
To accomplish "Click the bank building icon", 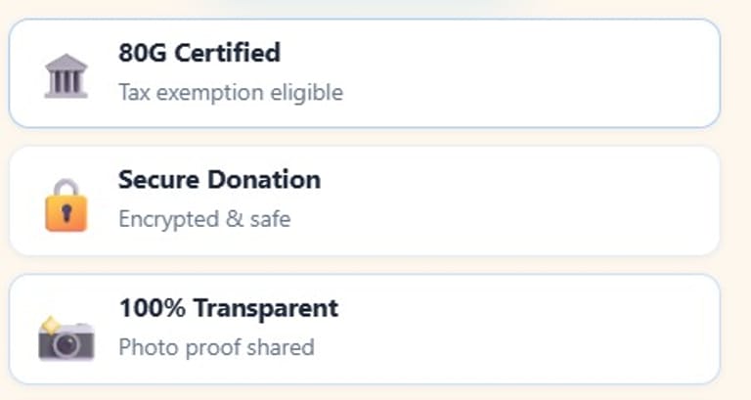I will tap(66, 75).
